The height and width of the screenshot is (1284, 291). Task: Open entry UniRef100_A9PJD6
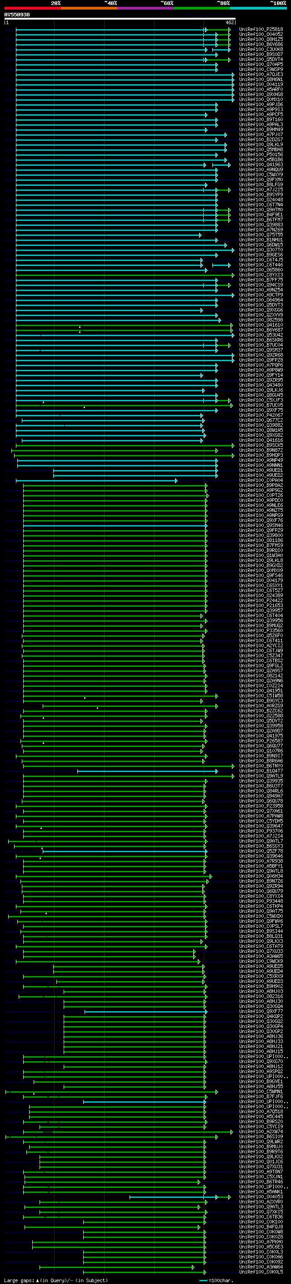(261, 105)
